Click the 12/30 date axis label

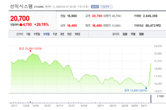(36, 106)
